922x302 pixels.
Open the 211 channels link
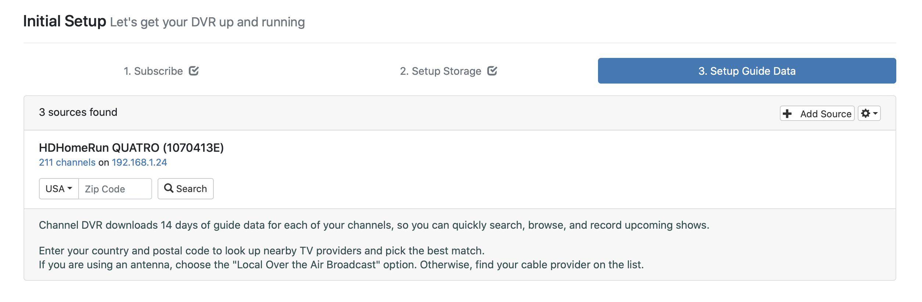click(67, 162)
